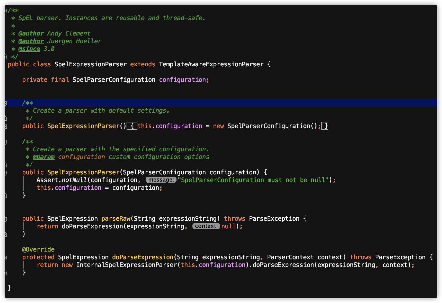Click the class name SpelExpressionParser in declaration
Image resolution: width=442 pixels, height=303 pixels.
(91, 64)
